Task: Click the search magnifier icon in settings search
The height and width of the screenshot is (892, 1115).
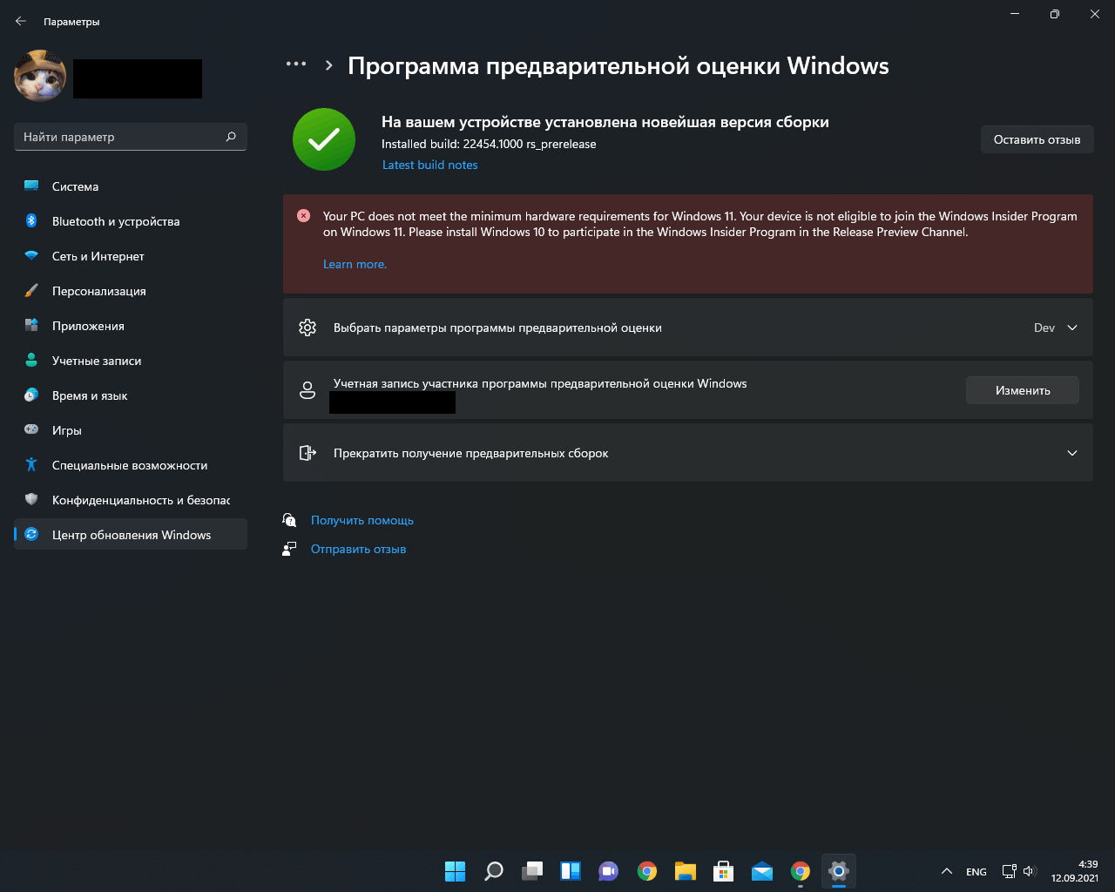Action: point(231,137)
